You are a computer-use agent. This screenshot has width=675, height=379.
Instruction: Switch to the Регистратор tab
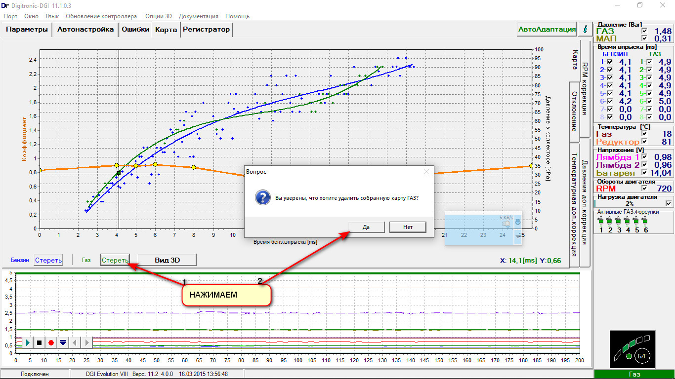(x=206, y=29)
